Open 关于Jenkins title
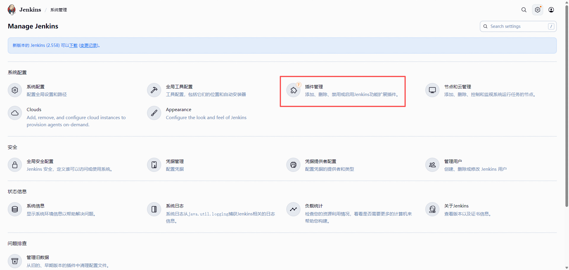The image size is (569, 270). coord(456,206)
